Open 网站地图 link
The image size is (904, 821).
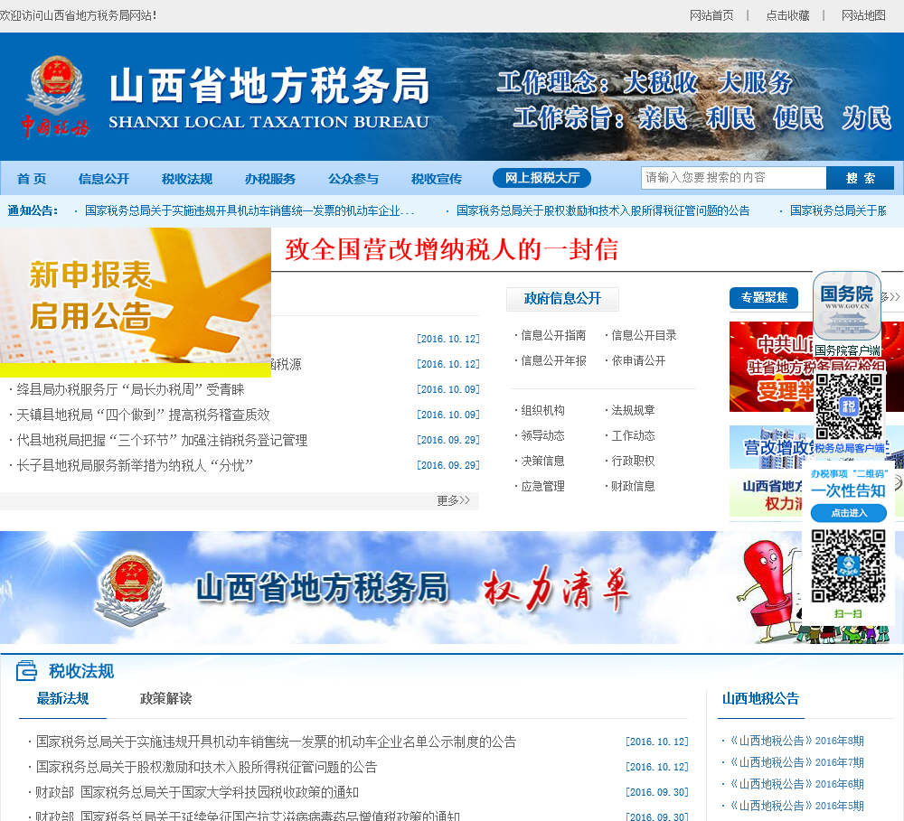pos(863,15)
